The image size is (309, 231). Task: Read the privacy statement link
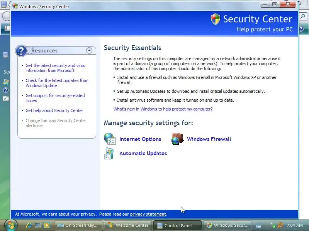tap(148, 214)
